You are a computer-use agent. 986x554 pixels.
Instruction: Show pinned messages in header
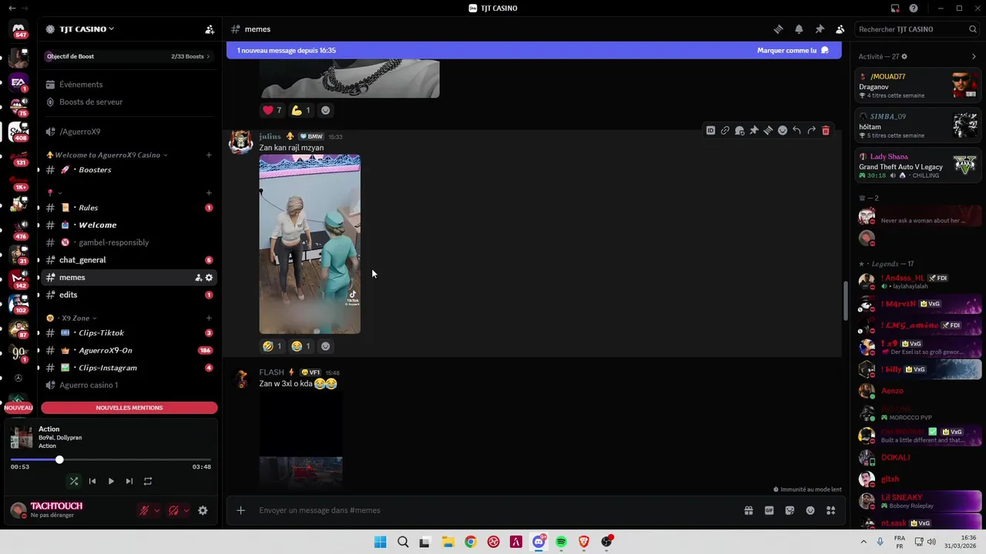820,29
